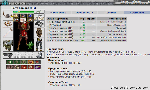Image resolution: width=150 pixels, height=90 pixels.
Task: Click the Мф. критического удара (%): +35 line
Action: point(70,71)
